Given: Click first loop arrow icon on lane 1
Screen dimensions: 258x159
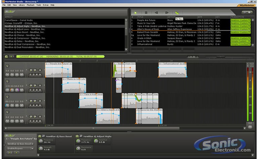Looking at the screenshot, I should [x=31, y=70].
